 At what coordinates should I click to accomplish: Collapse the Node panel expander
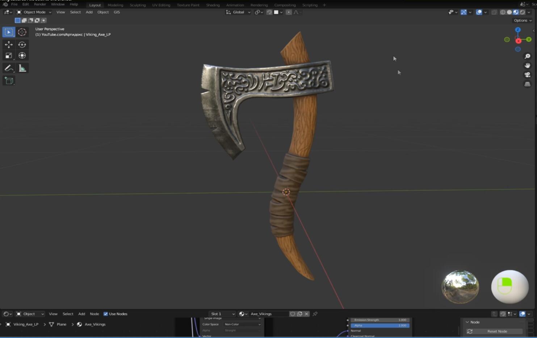coord(467,322)
